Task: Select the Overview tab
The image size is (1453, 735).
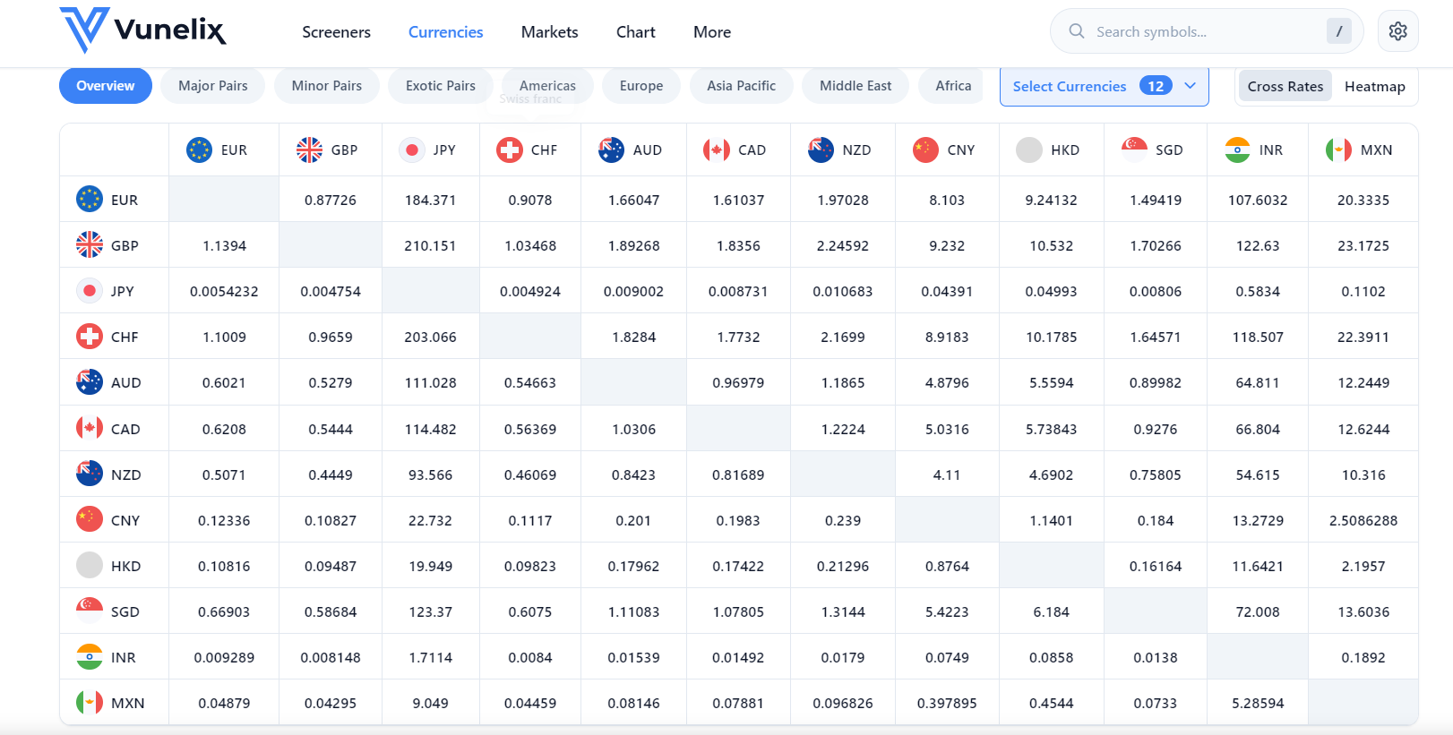Action: click(x=106, y=86)
